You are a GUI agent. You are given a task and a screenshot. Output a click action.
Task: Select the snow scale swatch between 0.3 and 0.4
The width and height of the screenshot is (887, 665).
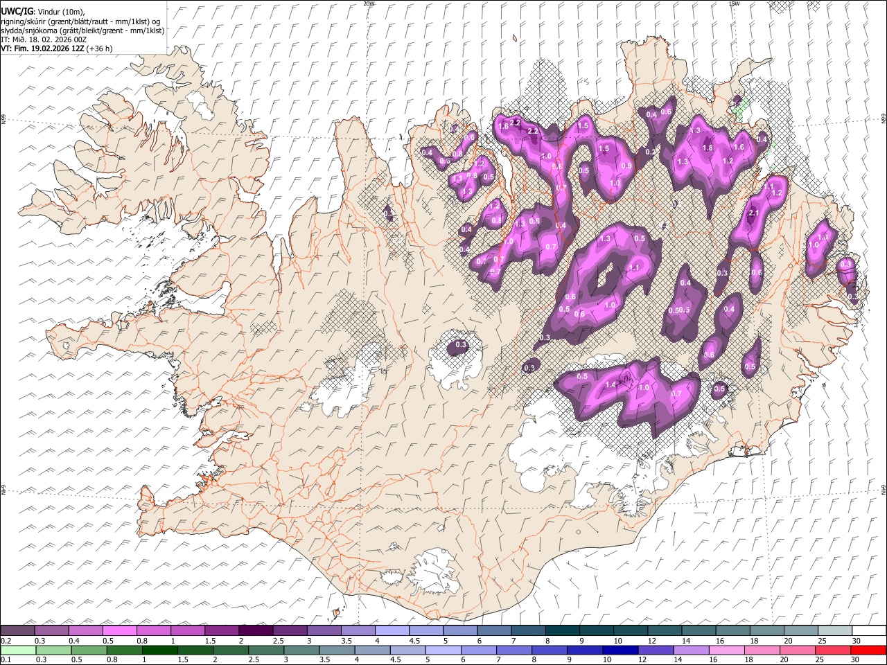coord(51,630)
